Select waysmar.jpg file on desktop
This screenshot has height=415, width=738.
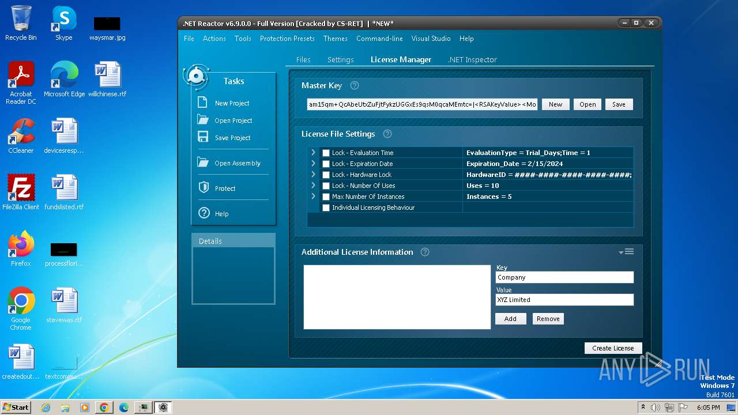tap(107, 28)
